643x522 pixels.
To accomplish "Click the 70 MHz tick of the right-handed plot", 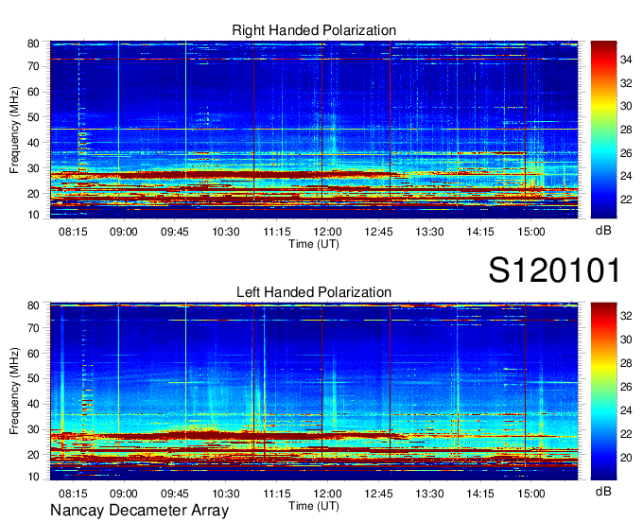I will (x=33, y=66).
